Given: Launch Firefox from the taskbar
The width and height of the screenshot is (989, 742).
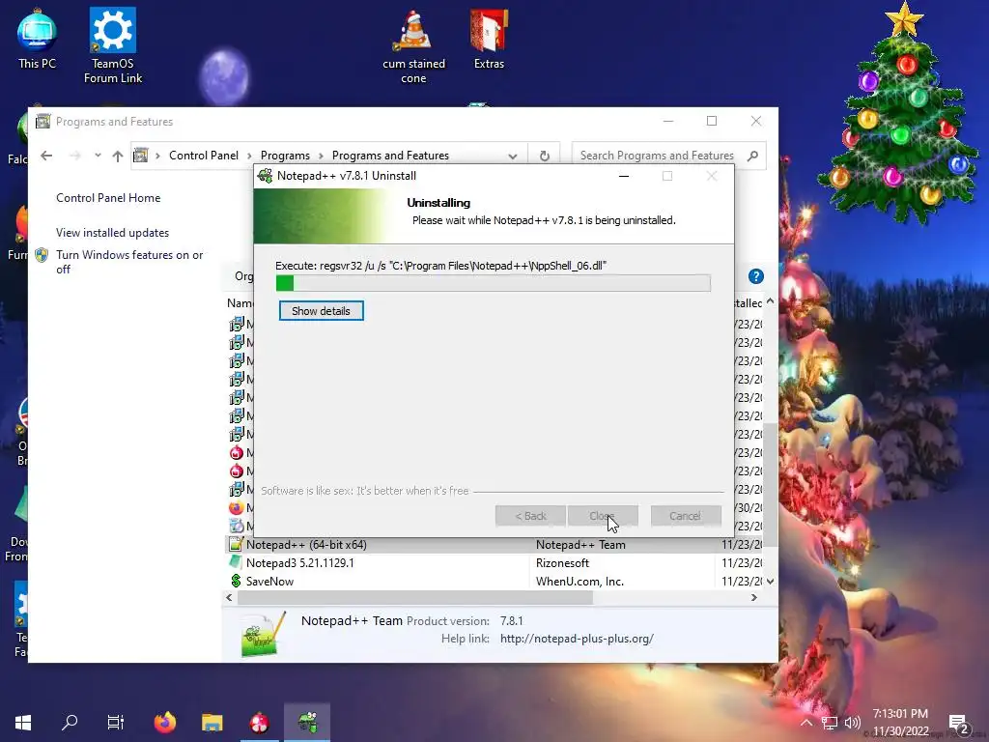Looking at the screenshot, I should tap(165, 723).
